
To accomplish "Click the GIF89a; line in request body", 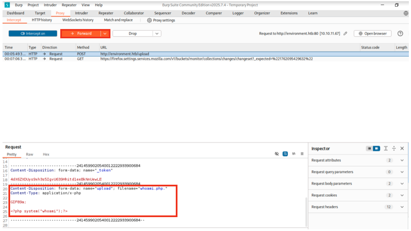I will point(18,202).
